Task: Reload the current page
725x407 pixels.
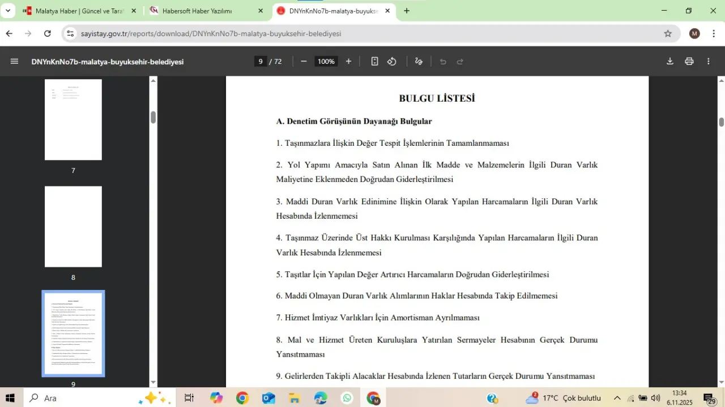Action: [48, 34]
